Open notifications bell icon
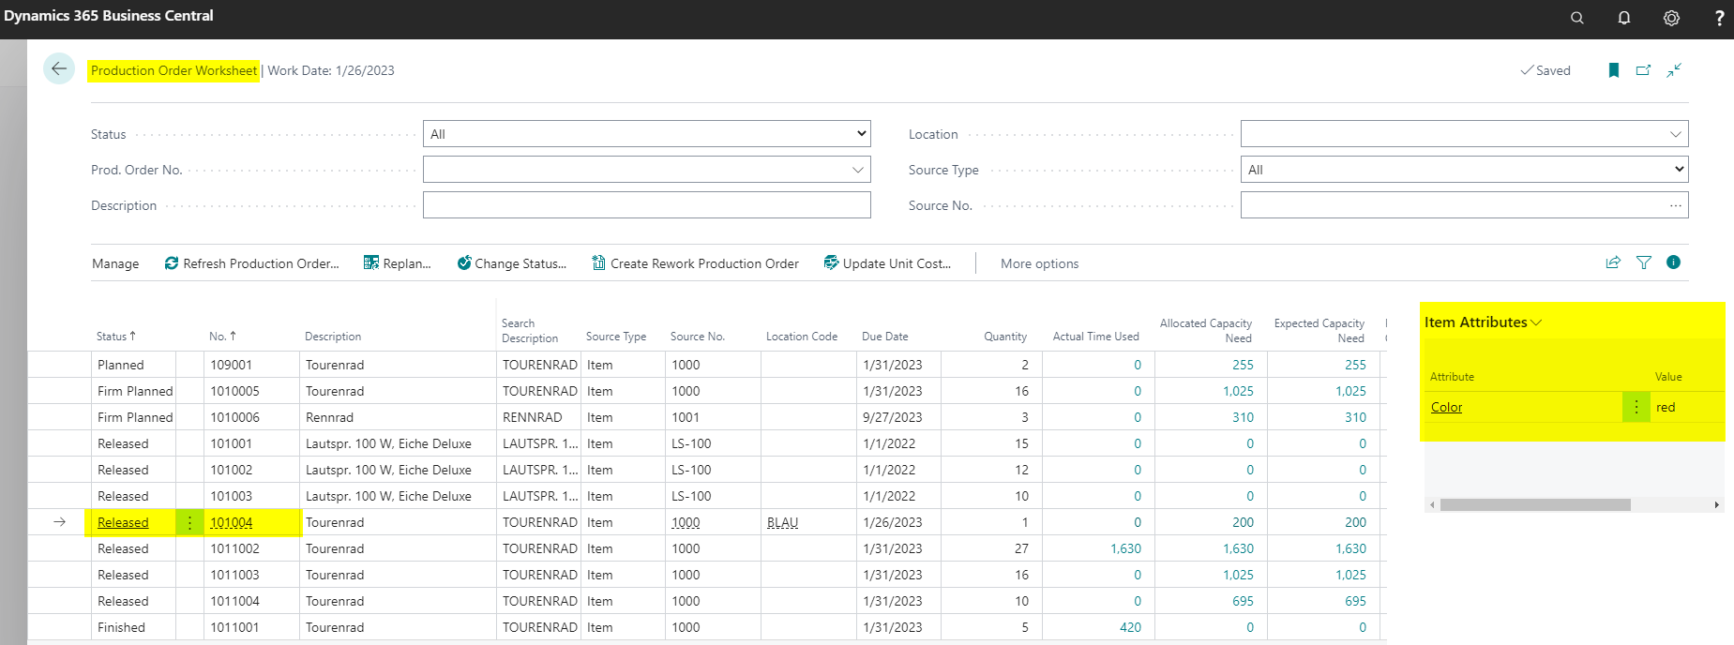This screenshot has width=1734, height=645. coord(1624,18)
